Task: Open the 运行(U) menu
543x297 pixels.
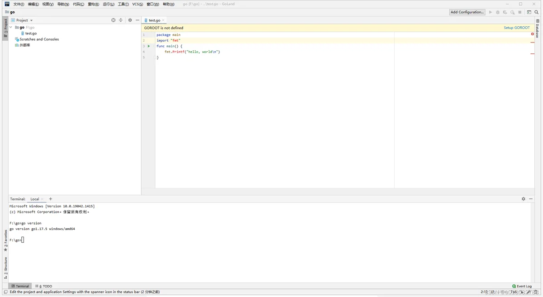Action: (x=109, y=4)
